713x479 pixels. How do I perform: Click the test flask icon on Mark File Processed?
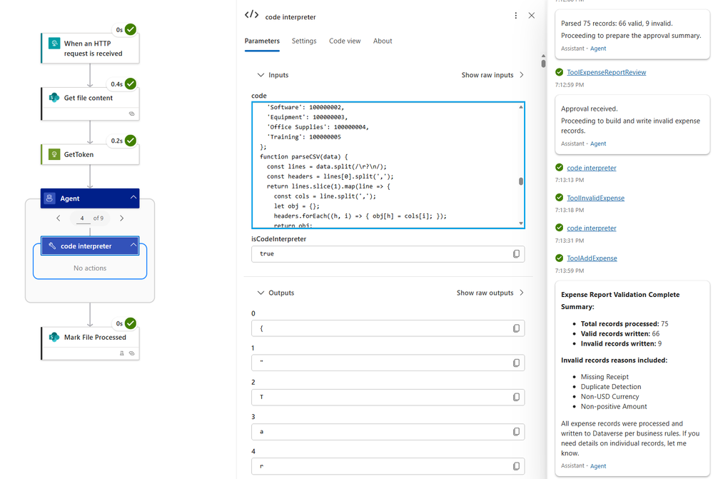pyautogui.click(x=122, y=353)
